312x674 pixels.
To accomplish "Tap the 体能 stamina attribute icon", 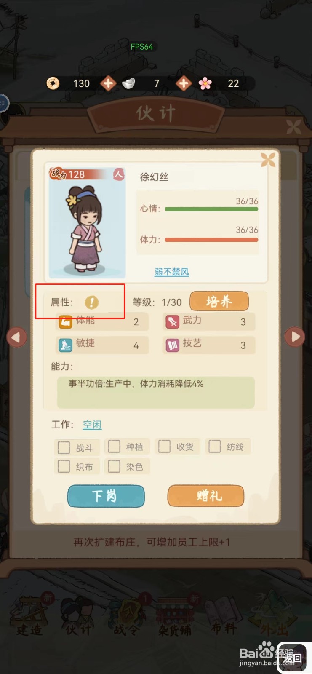I will (65, 322).
